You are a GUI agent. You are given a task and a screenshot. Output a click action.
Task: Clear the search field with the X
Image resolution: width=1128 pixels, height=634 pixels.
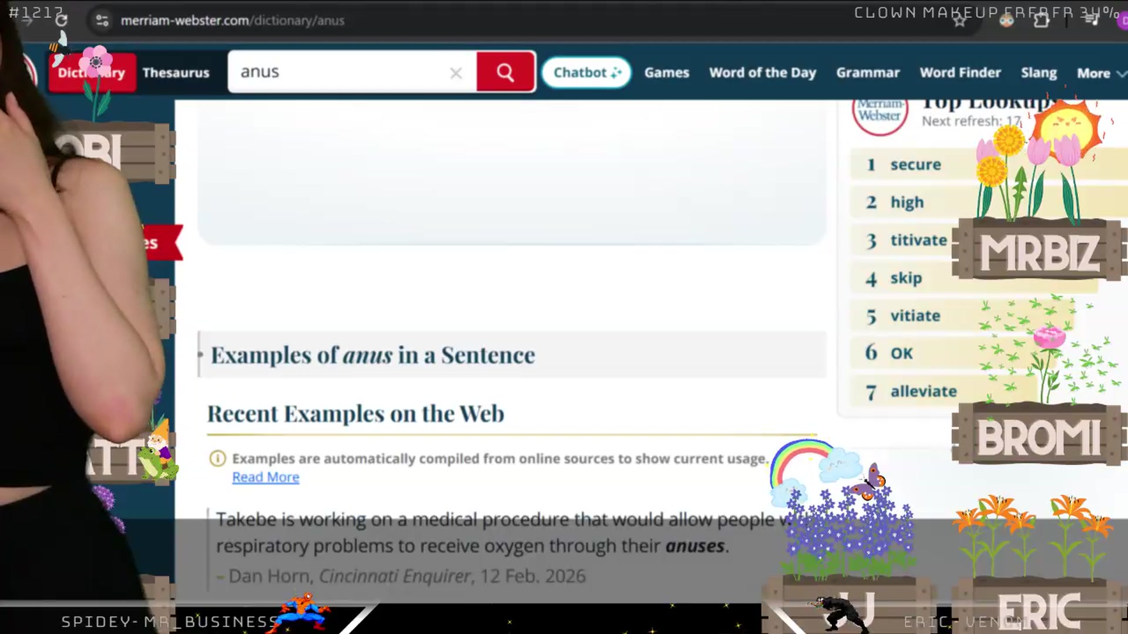(456, 73)
